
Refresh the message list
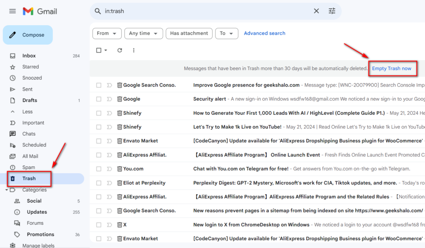[x=120, y=50]
